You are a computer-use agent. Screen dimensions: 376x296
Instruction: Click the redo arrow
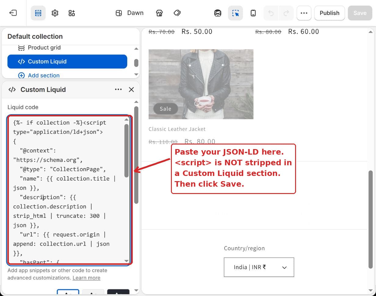click(286, 13)
